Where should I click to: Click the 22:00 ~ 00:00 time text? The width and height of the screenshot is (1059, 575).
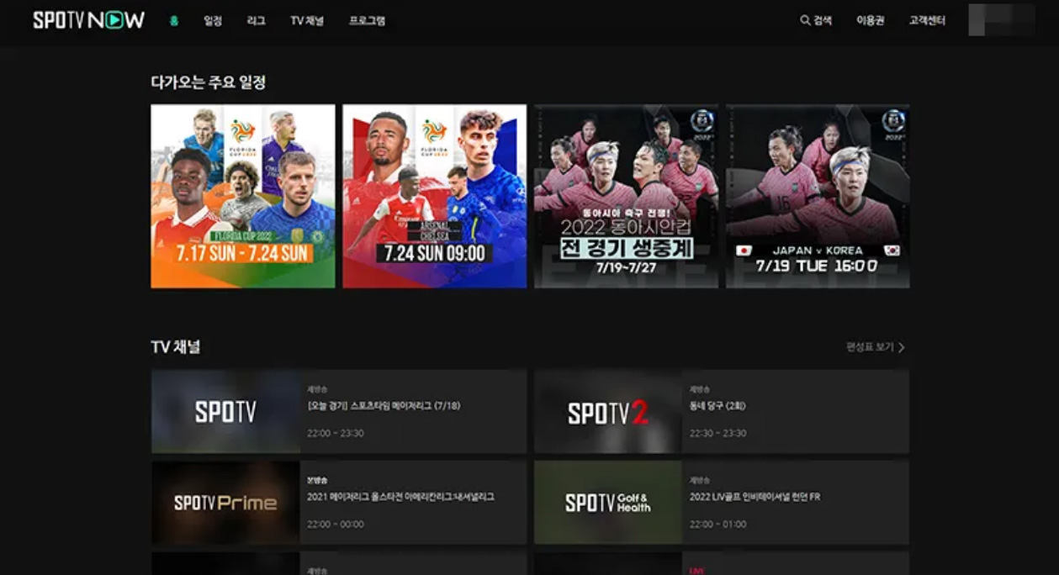(x=336, y=524)
